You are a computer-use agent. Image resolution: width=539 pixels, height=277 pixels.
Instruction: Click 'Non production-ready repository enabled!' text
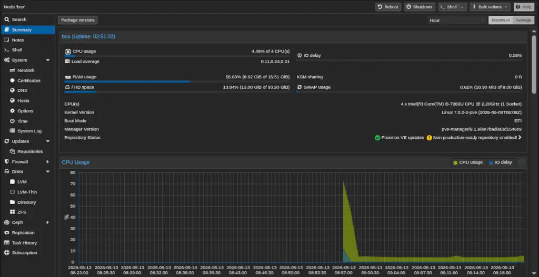(475, 138)
